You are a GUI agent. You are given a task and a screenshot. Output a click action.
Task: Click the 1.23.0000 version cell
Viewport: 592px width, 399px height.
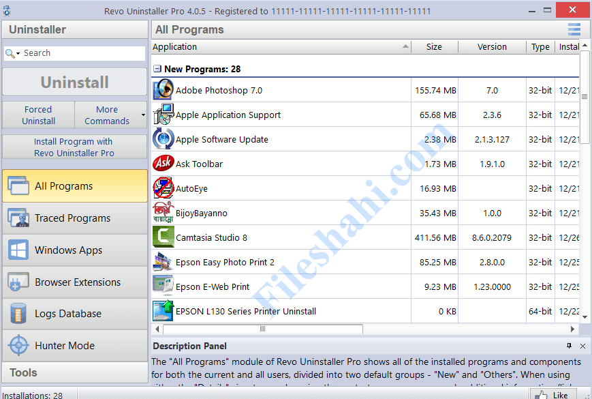point(492,286)
